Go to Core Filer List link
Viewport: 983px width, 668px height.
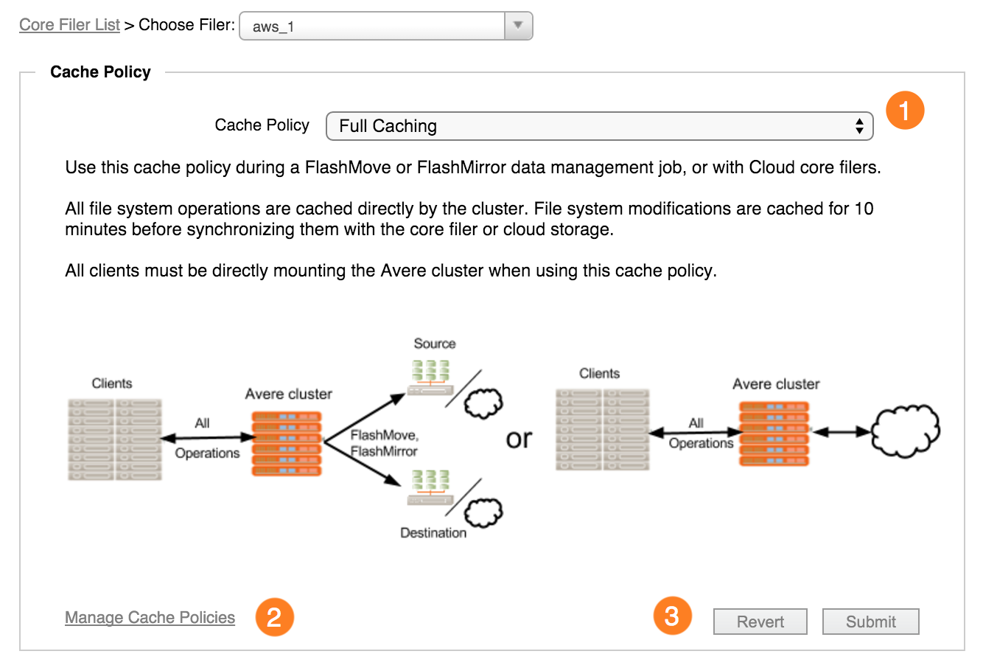point(69,24)
